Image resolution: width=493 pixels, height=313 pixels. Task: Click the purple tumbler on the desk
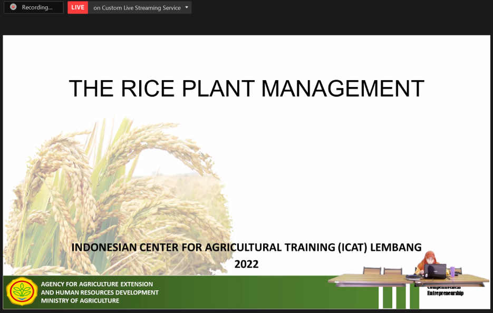(x=452, y=271)
